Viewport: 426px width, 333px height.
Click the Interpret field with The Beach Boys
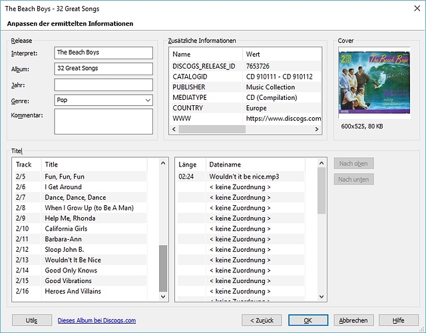103,53
